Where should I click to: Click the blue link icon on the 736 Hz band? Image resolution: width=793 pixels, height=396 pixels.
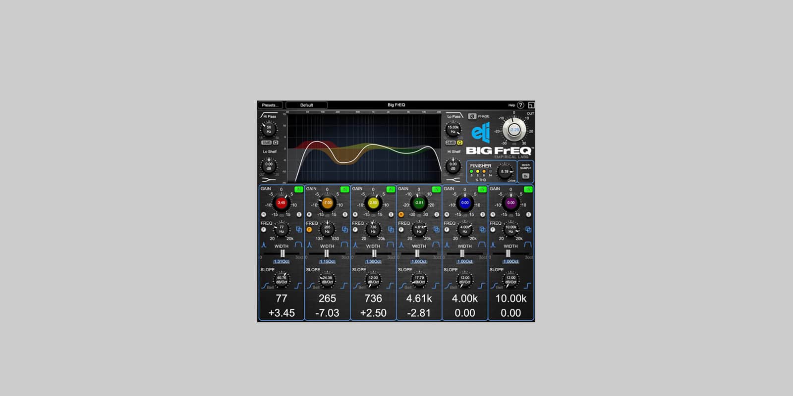click(x=391, y=230)
